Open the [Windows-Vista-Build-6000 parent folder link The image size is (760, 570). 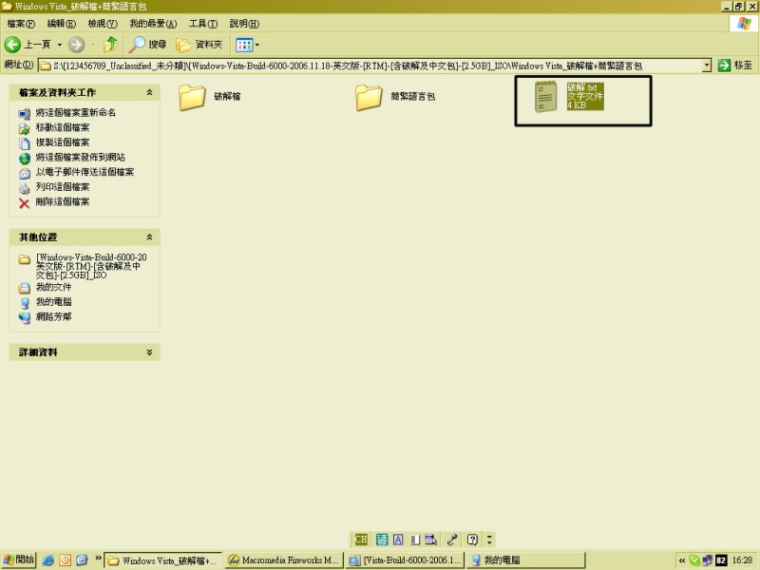(x=91, y=266)
